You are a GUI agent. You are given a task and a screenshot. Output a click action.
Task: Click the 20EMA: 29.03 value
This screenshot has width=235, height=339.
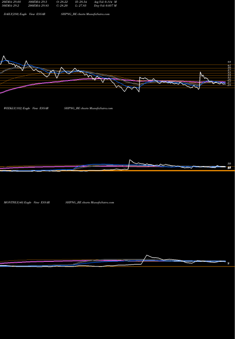coord(10,2)
